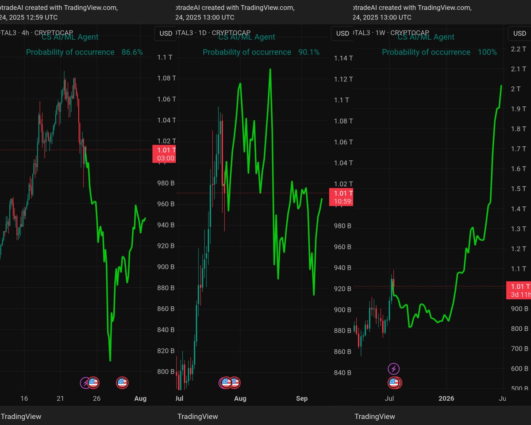Select the red 1.01 T countdown label on the weekly chart
Screen dimensions: 531x425
pyautogui.click(x=518, y=290)
